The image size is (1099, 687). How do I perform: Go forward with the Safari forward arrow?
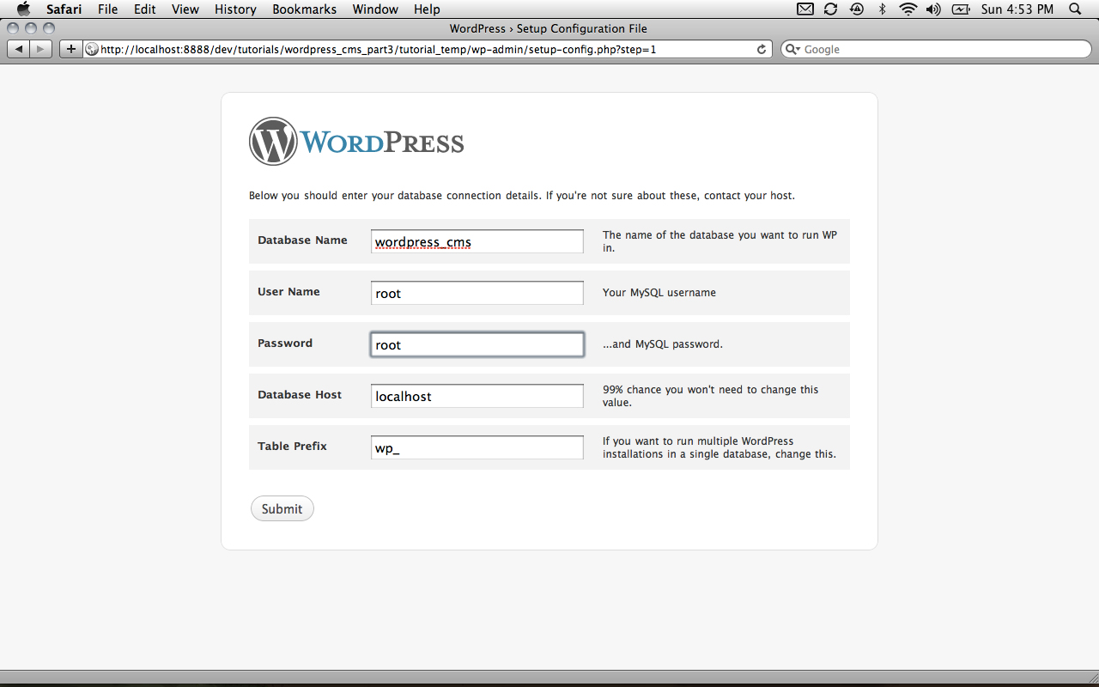pos(41,49)
